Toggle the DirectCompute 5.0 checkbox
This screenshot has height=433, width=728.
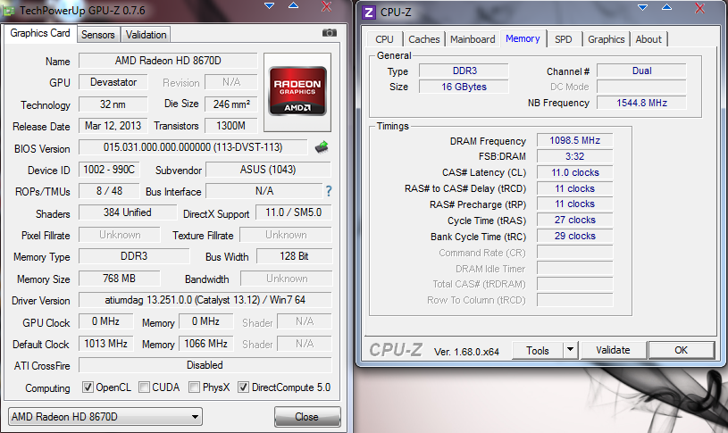click(x=243, y=387)
